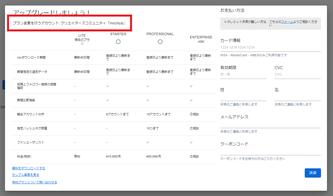333x196 pixels.
Task: Click 有料プランについて問い合わせる link
Action: tap(34, 182)
